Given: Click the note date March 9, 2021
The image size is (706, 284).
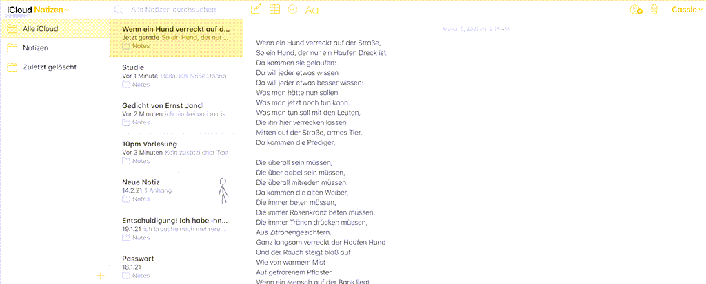Looking at the screenshot, I should (476, 29).
